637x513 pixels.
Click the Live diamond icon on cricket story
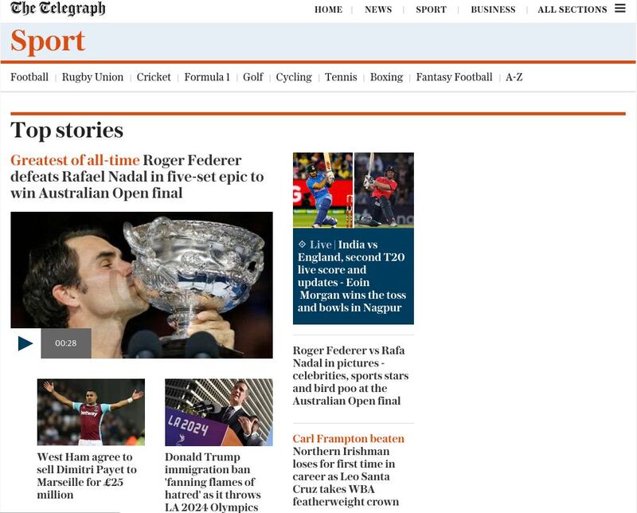tap(302, 244)
